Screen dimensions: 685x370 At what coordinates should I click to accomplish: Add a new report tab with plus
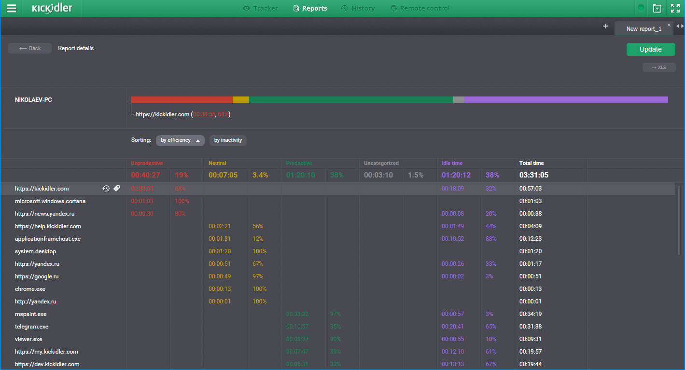tap(605, 26)
